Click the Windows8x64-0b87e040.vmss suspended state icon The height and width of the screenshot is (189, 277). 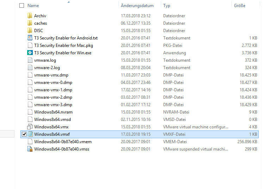click(x=30, y=149)
